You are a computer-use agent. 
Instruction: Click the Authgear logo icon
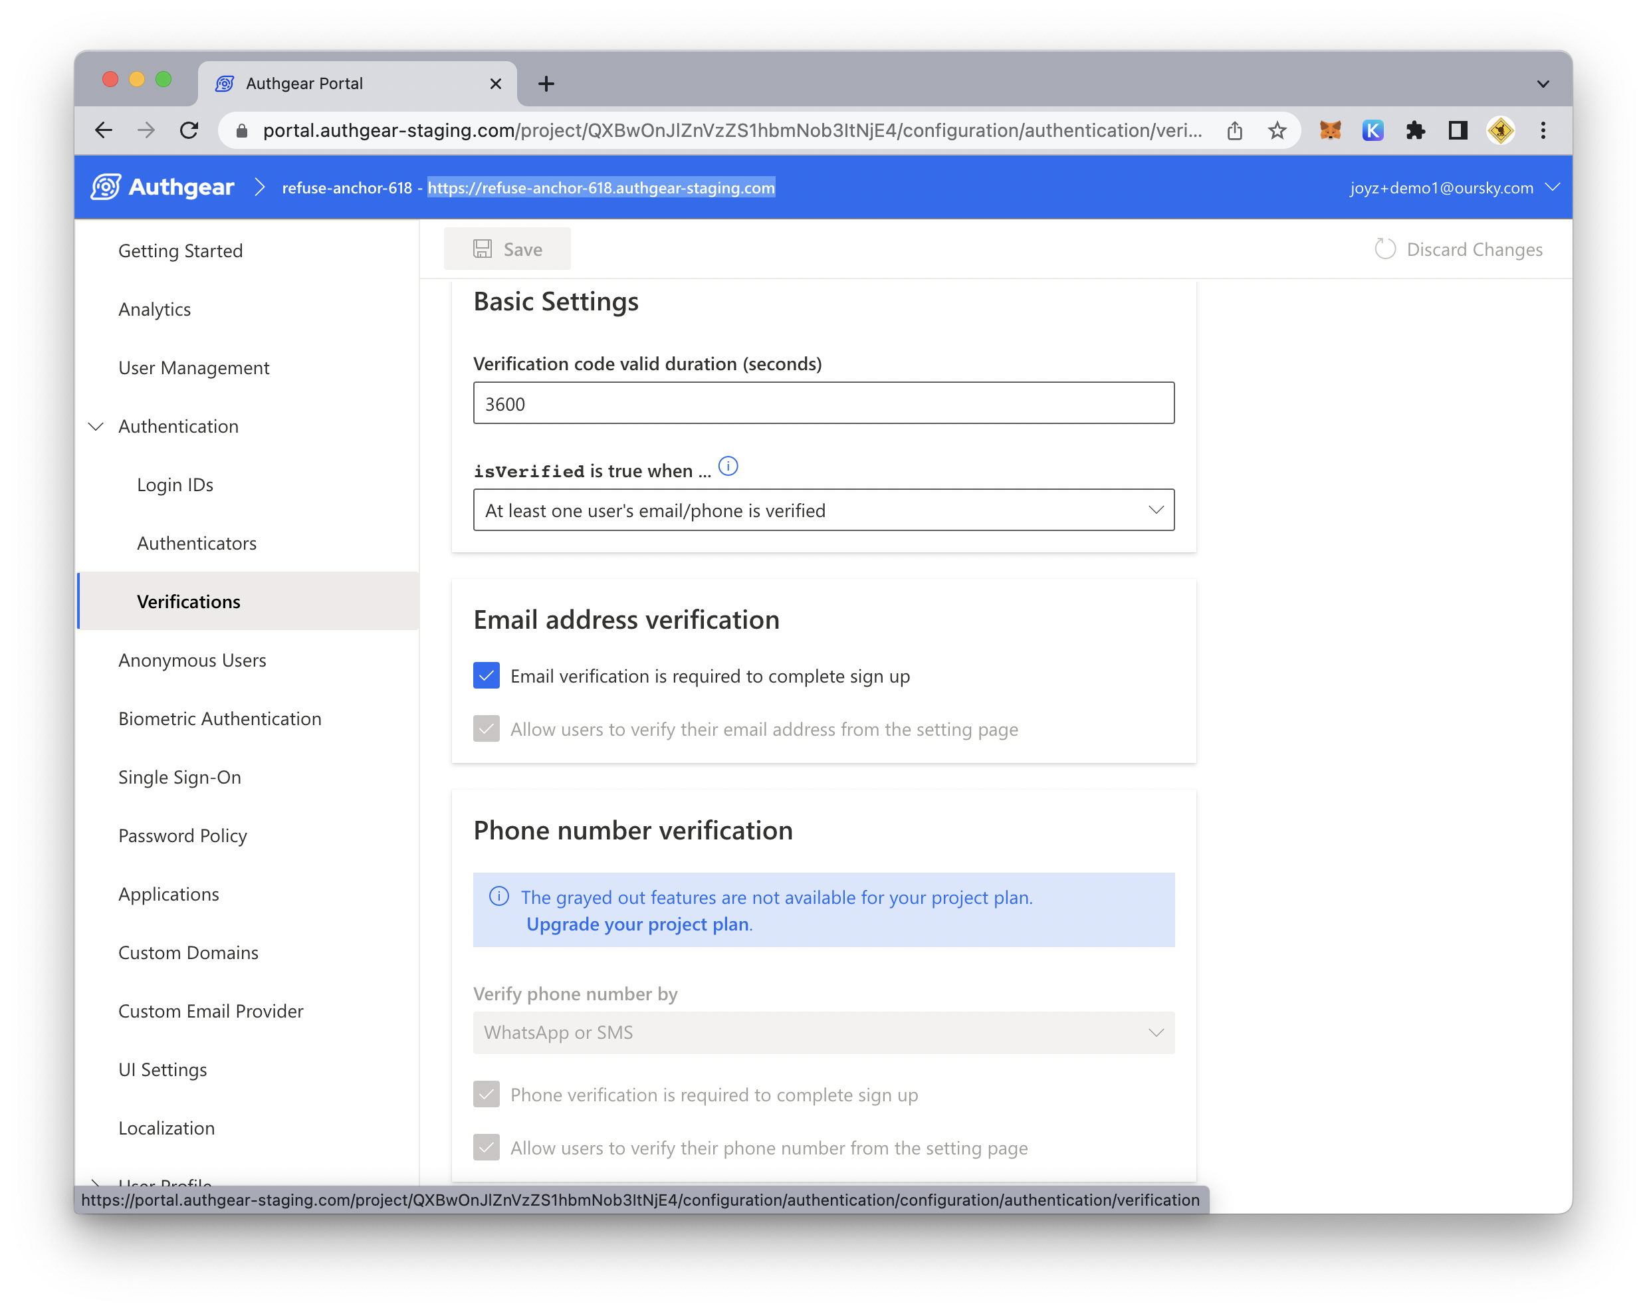click(x=106, y=187)
